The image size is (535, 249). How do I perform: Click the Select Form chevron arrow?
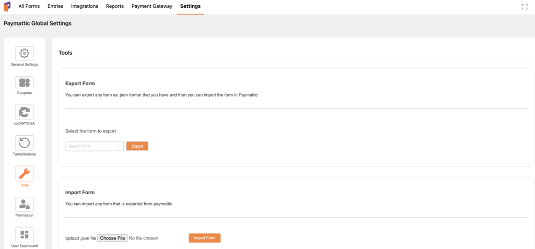118,146
